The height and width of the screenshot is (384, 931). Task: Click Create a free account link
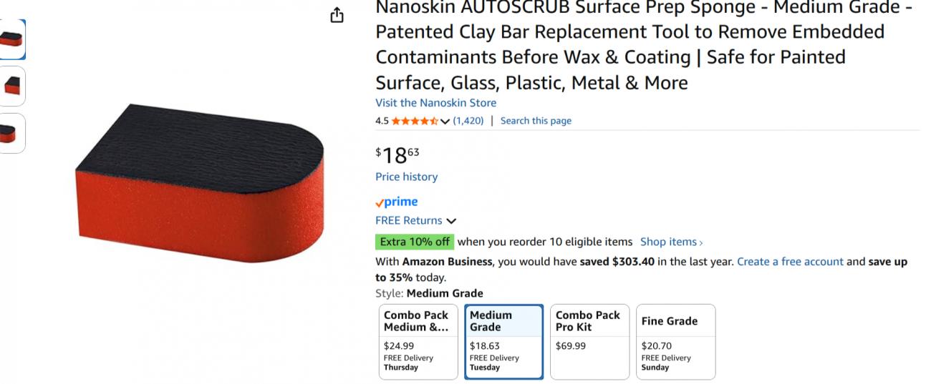pyautogui.click(x=790, y=262)
